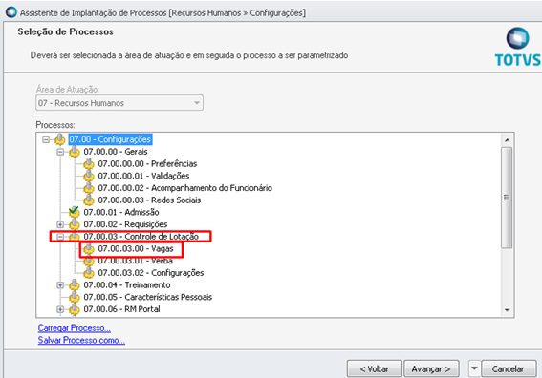
Task: Click the icon of 07.00.00.03 - Redes Sociais
Action: coord(89,199)
